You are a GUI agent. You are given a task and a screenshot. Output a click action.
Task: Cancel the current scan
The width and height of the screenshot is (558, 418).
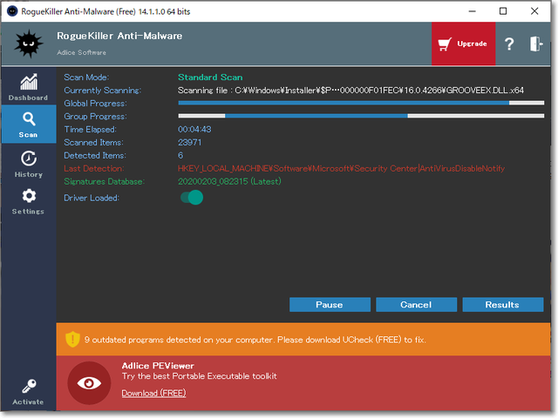click(x=416, y=305)
